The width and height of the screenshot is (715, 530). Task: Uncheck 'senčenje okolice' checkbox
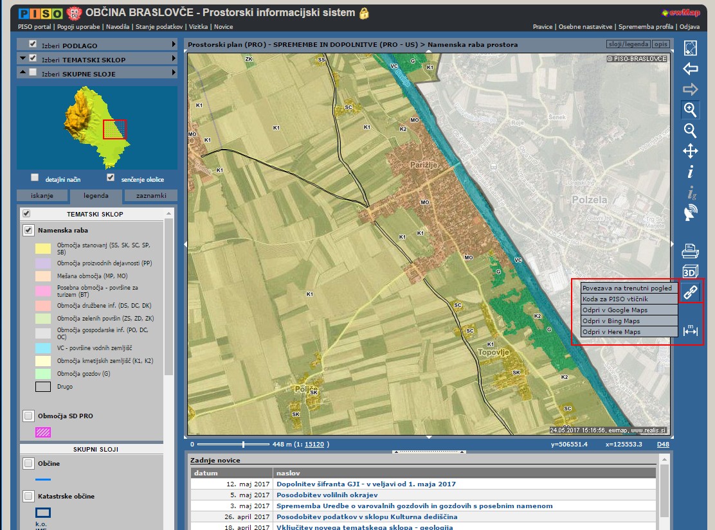click(x=111, y=178)
